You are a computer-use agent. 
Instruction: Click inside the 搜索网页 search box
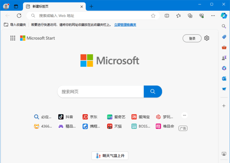pos(101,92)
